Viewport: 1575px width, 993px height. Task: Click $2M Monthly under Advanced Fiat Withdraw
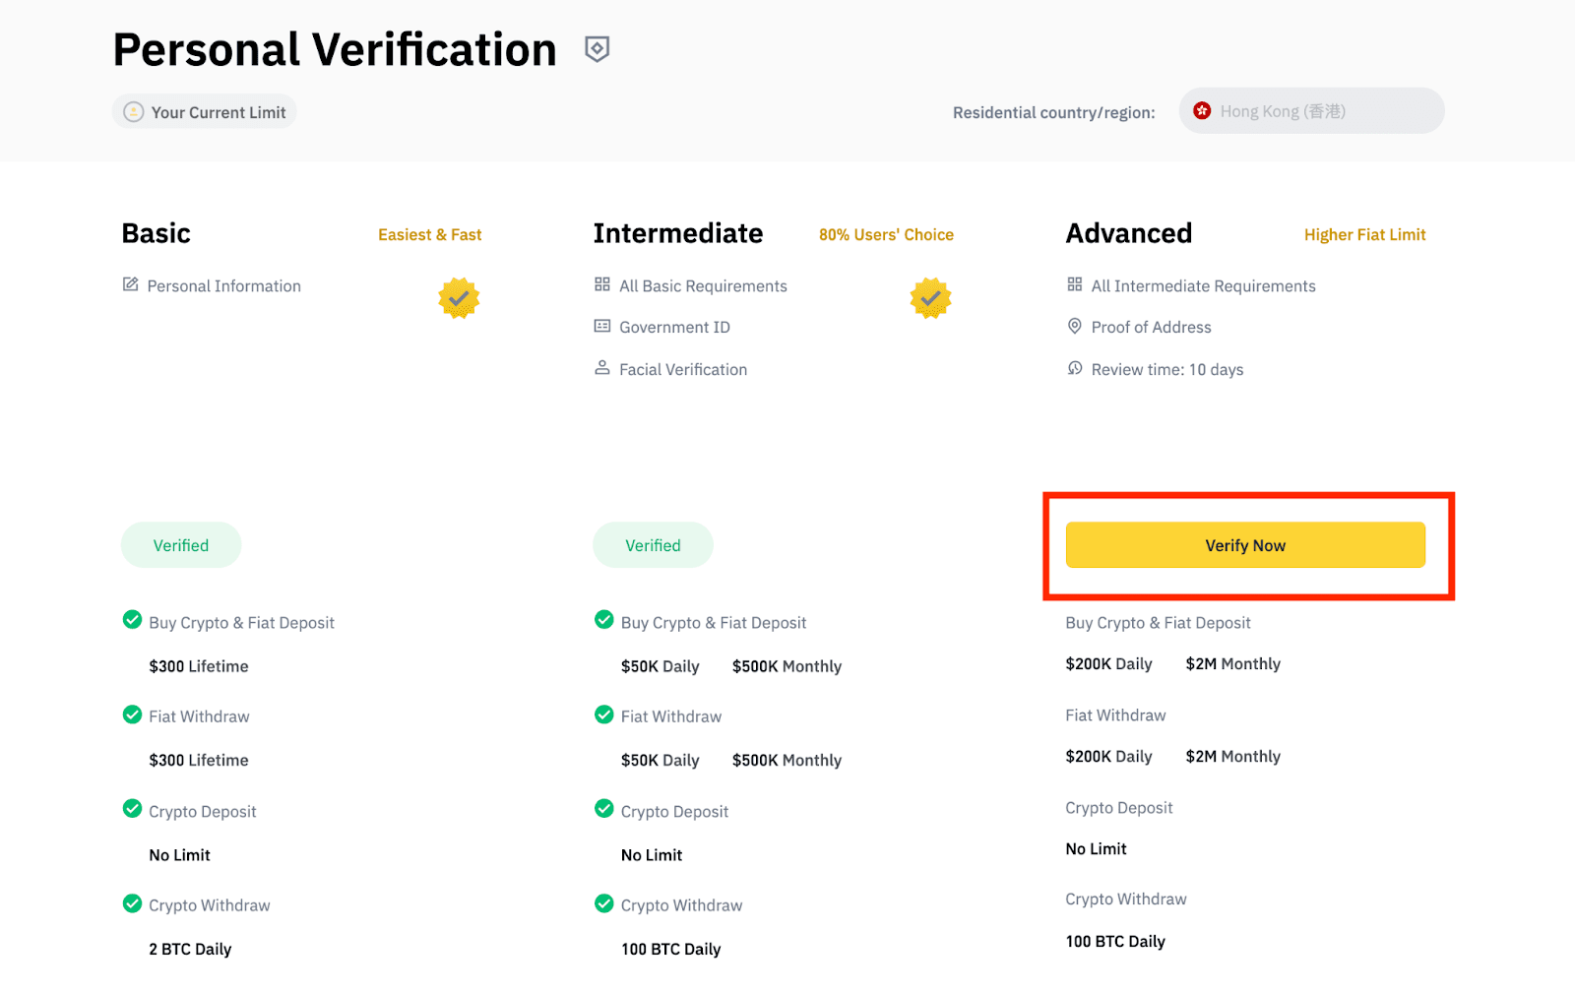1232,756
